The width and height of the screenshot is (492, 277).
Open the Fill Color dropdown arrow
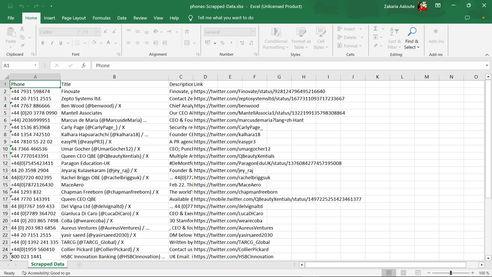pos(101,43)
